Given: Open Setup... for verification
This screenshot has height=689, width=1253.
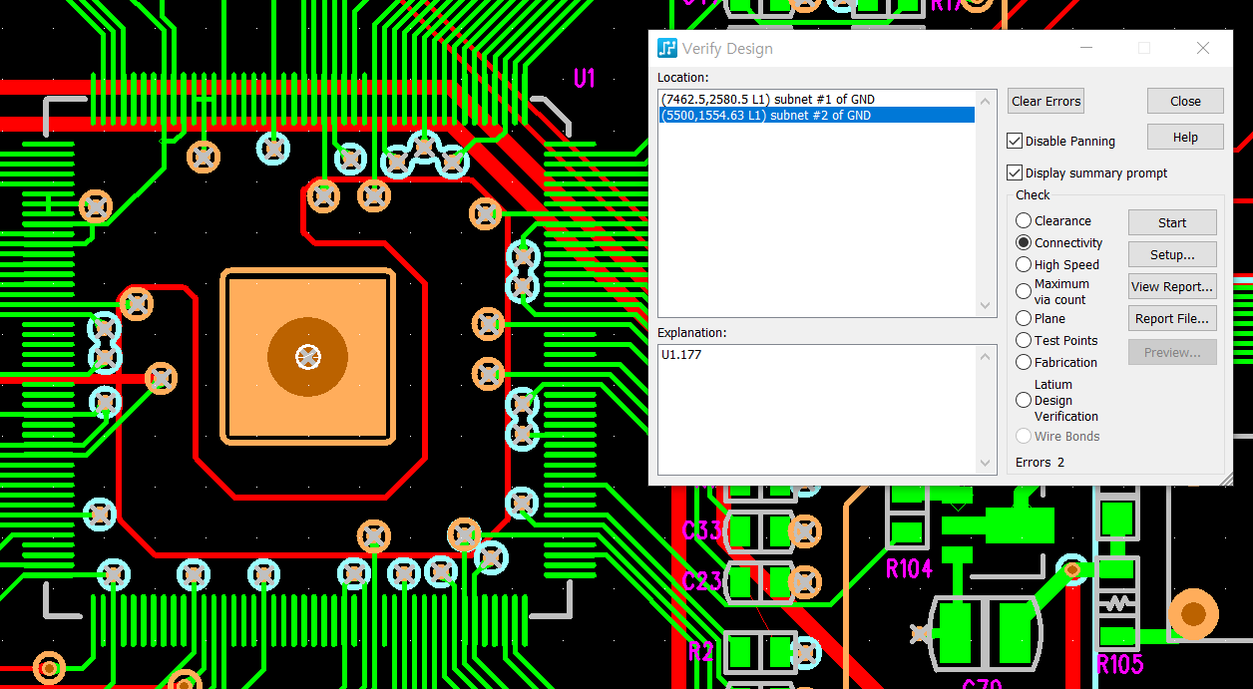Looking at the screenshot, I should (1172, 255).
